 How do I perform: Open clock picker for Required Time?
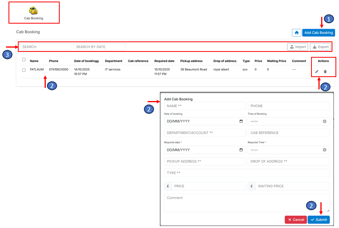point(325,150)
